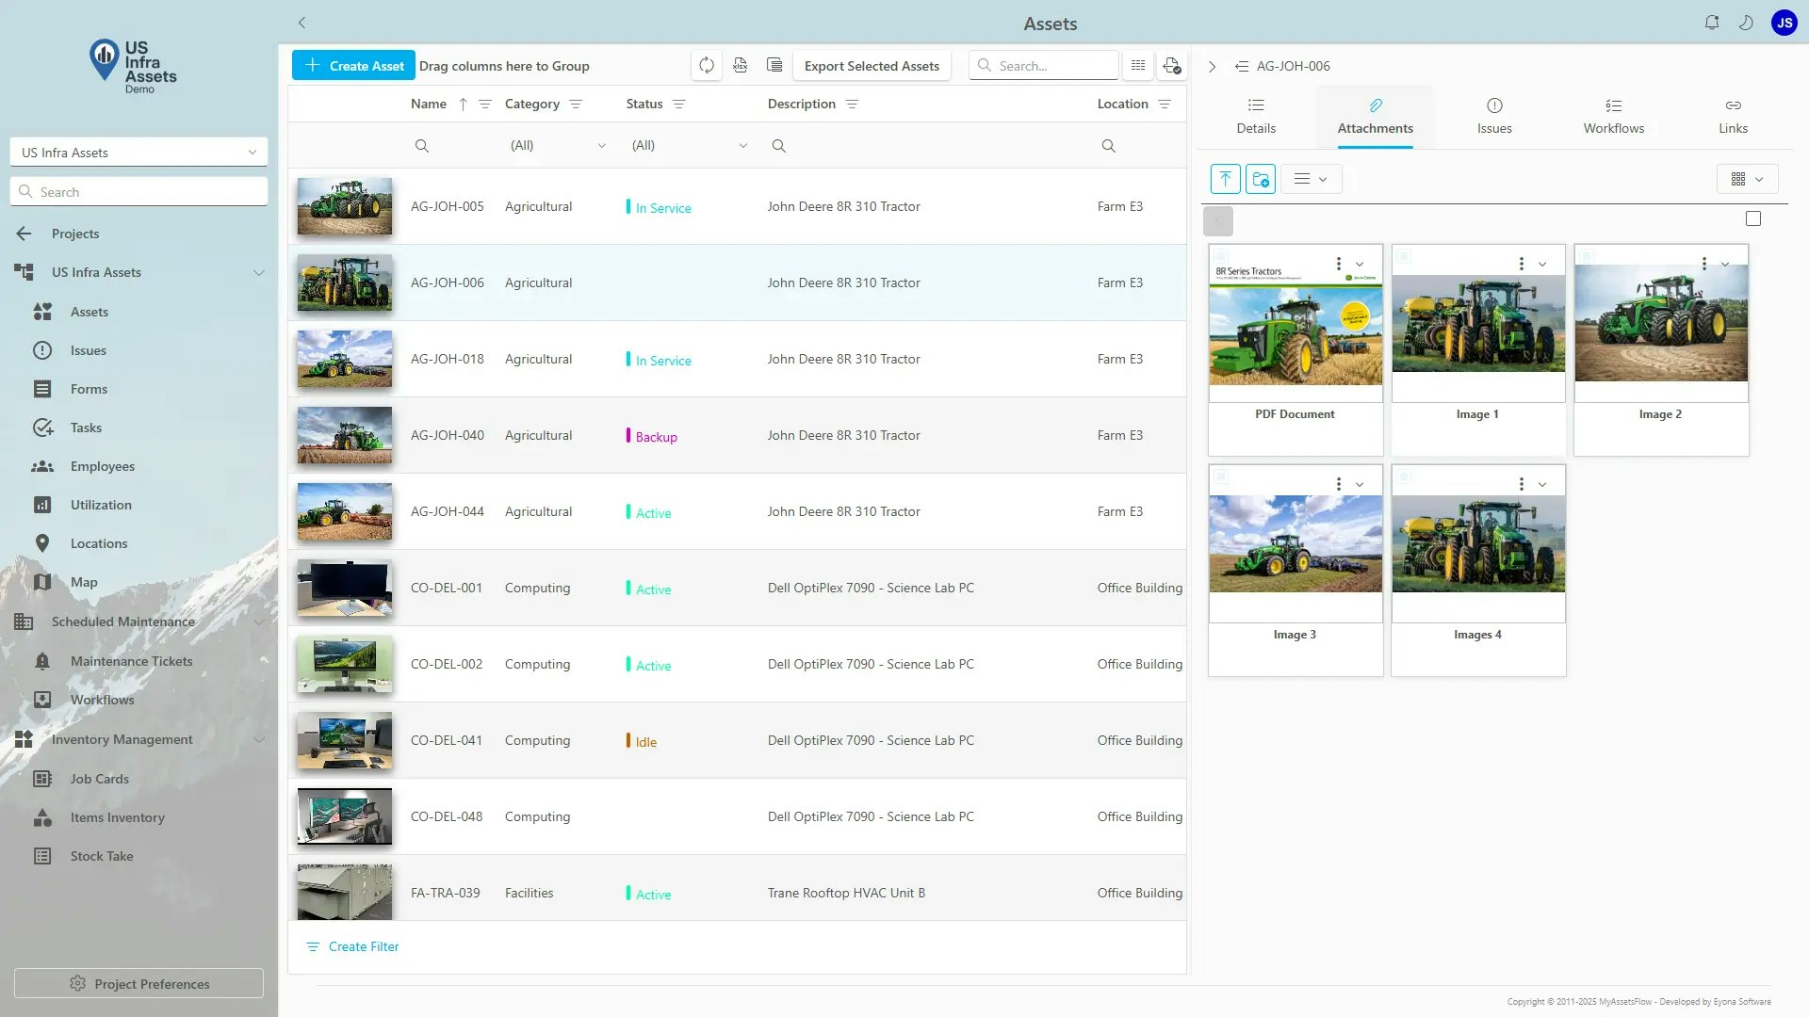Tick checkbox on Image 2 card
Screen dimensions: 1809x1017
[x=1587, y=256]
